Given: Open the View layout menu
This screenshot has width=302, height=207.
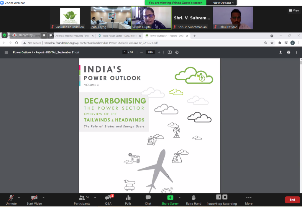Looking at the screenshot, I should 294,10.
